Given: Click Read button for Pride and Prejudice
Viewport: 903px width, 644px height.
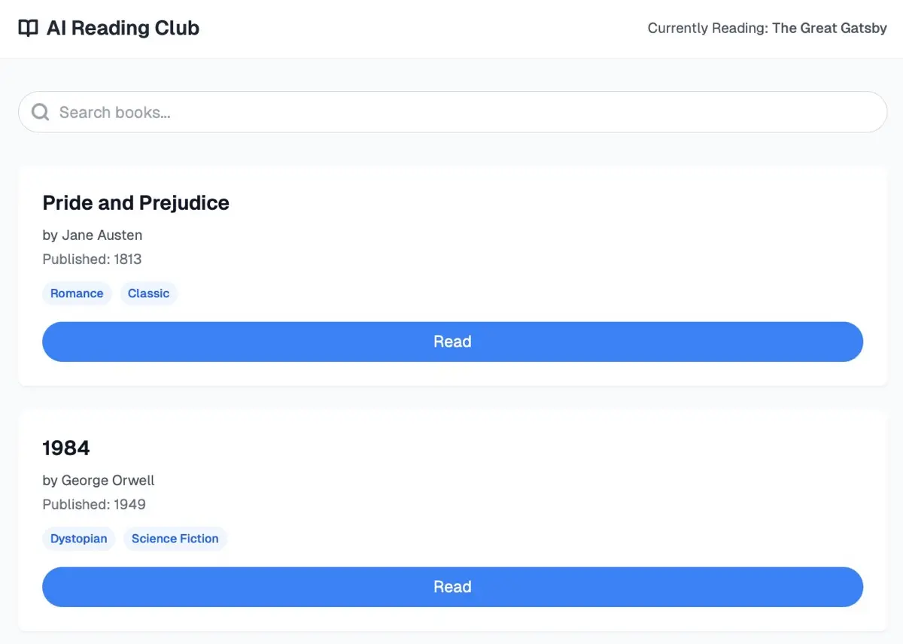Looking at the screenshot, I should 452,342.
